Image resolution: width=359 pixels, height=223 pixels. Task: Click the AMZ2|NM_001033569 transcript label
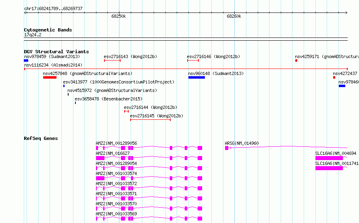click(116, 214)
